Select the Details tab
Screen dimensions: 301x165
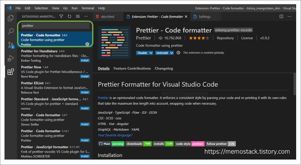(x=104, y=68)
